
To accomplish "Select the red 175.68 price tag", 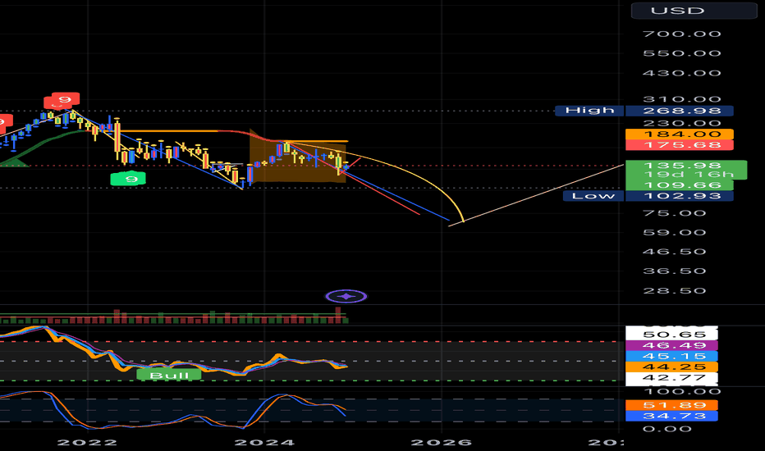I will [679, 145].
